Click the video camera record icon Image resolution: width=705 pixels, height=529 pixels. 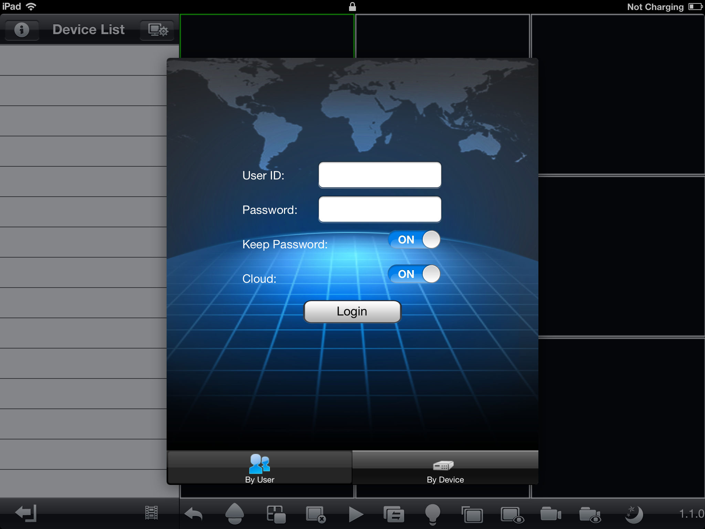[x=550, y=515]
